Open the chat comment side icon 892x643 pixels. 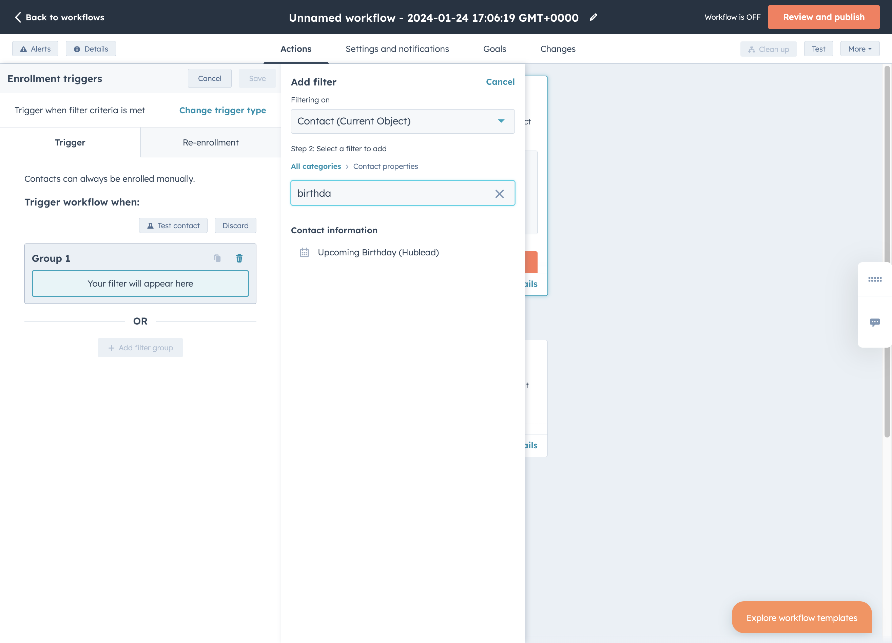coord(875,323)
